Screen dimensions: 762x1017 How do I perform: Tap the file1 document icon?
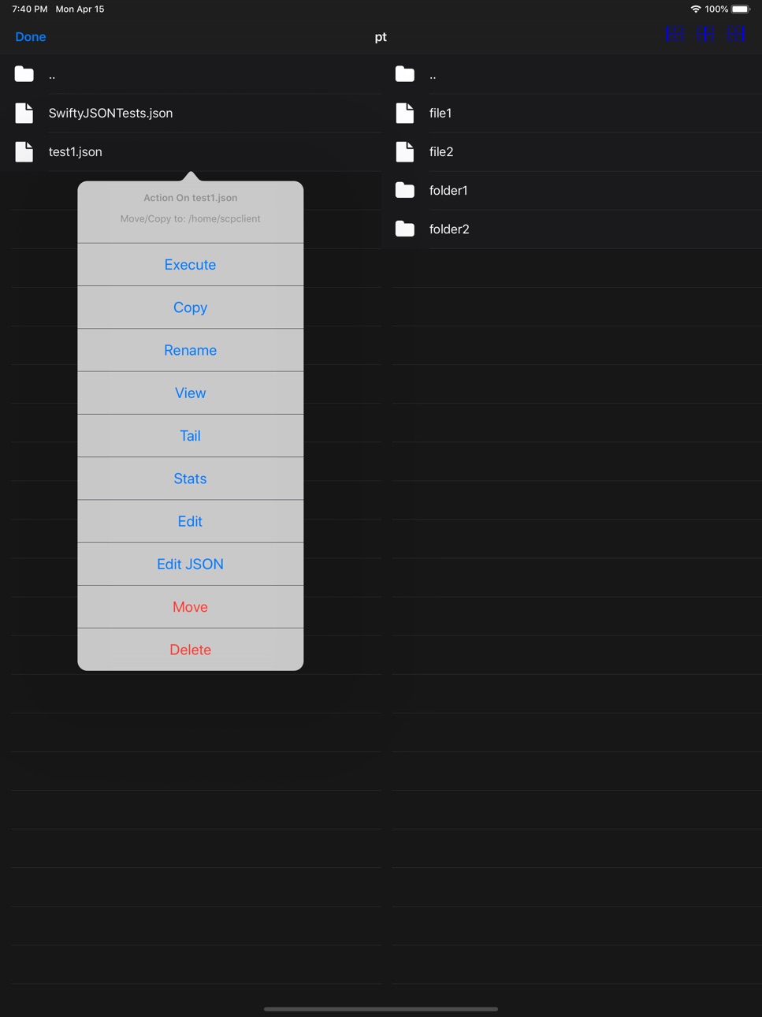point(405,113)
